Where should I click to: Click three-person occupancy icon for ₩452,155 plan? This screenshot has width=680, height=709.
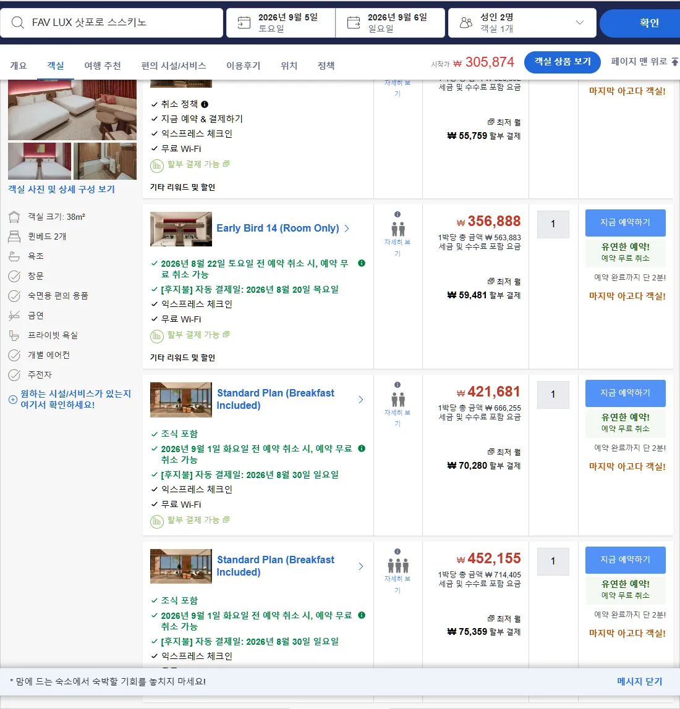(398, 566)
